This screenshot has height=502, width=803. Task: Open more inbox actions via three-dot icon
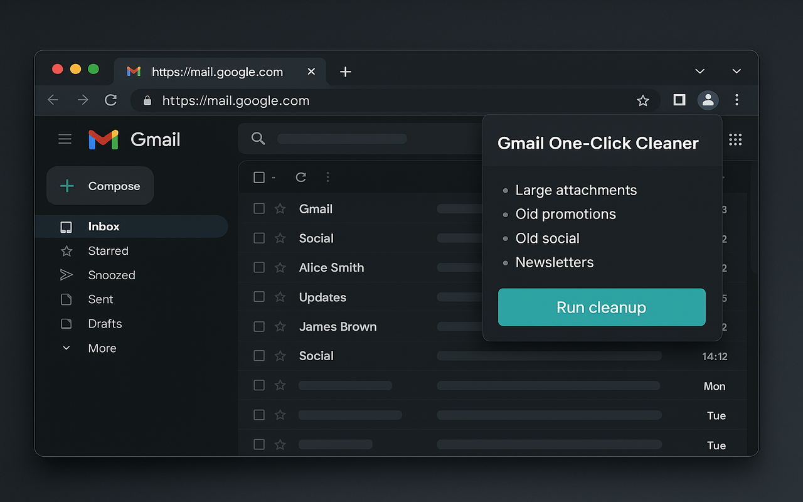point(327,177)
